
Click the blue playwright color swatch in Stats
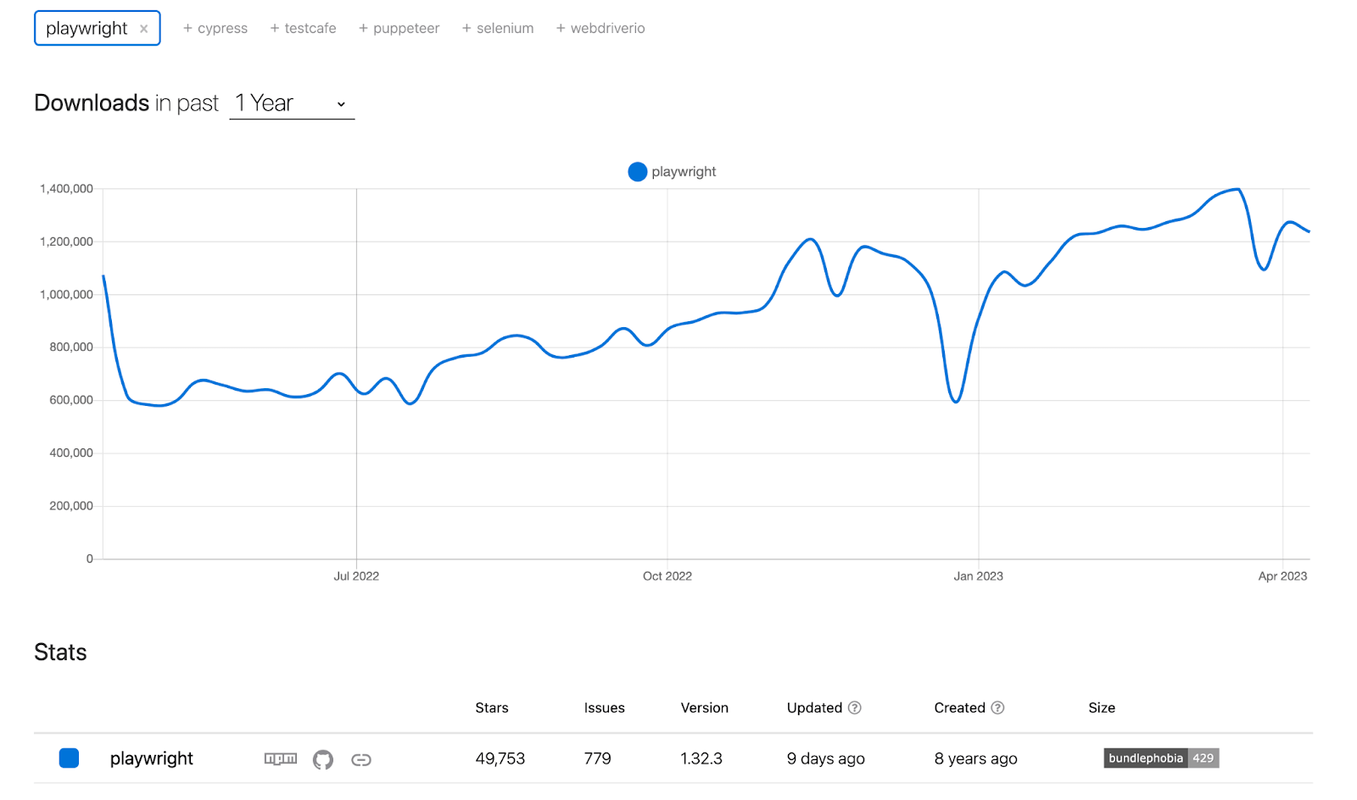tap(69, 758)
